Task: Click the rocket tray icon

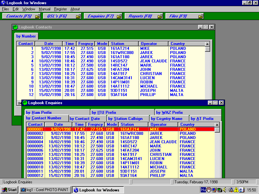Action: point(231,190)
